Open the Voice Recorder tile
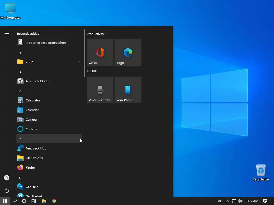This screenshot has height=205, width=274. coord(100,90)
